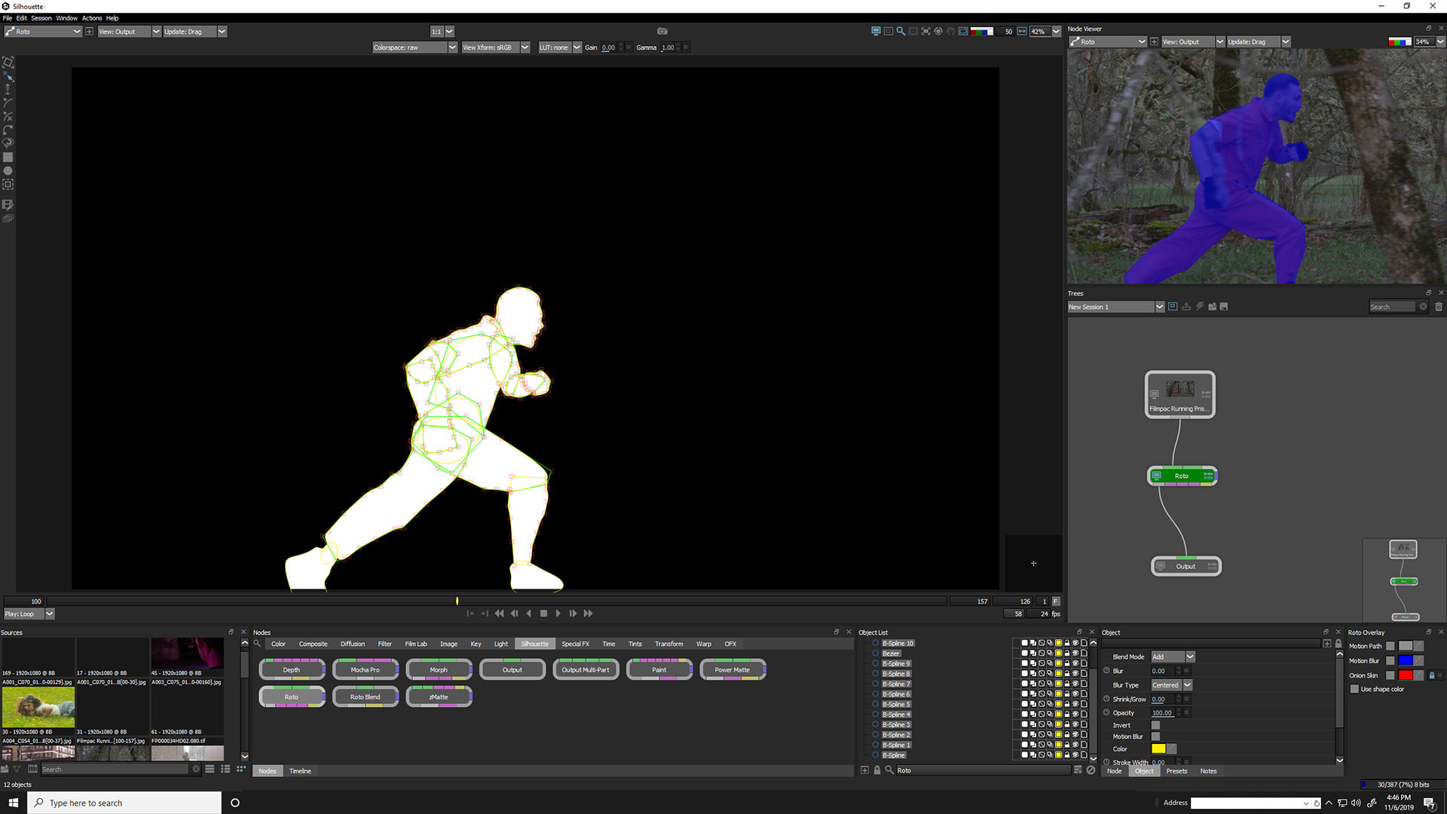
Task: Open the Session menu
Action: pos(41,18)
